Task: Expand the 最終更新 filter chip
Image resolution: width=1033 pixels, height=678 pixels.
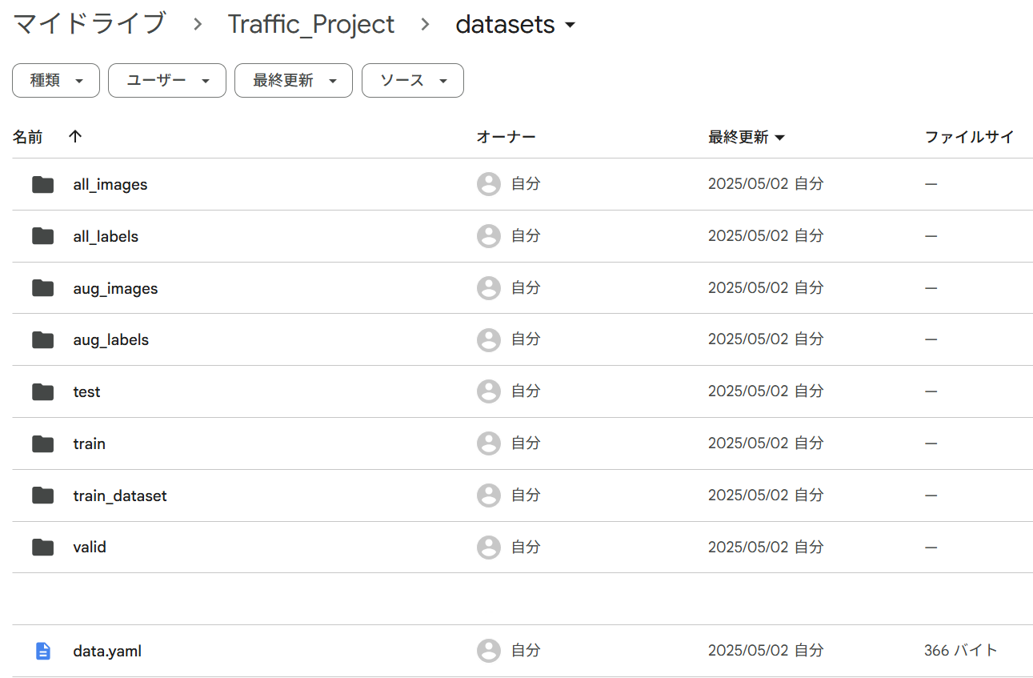Action: tap(294, 81)
